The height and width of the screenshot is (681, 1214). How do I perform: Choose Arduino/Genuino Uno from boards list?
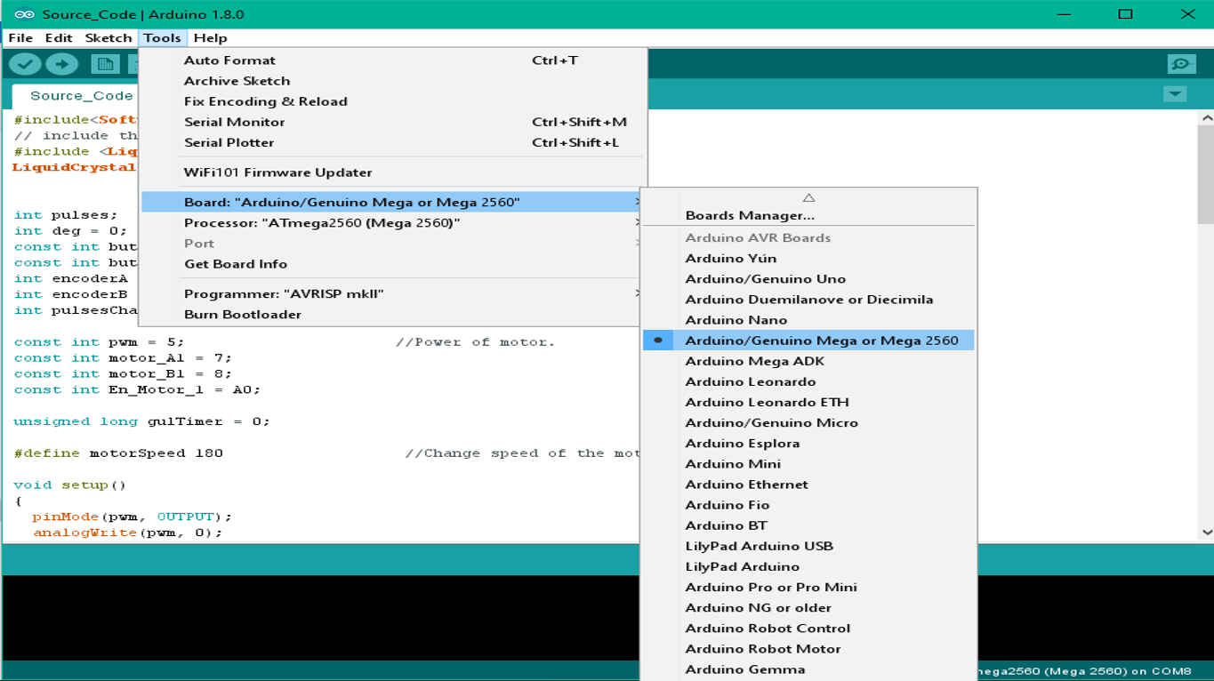(765, 279)
